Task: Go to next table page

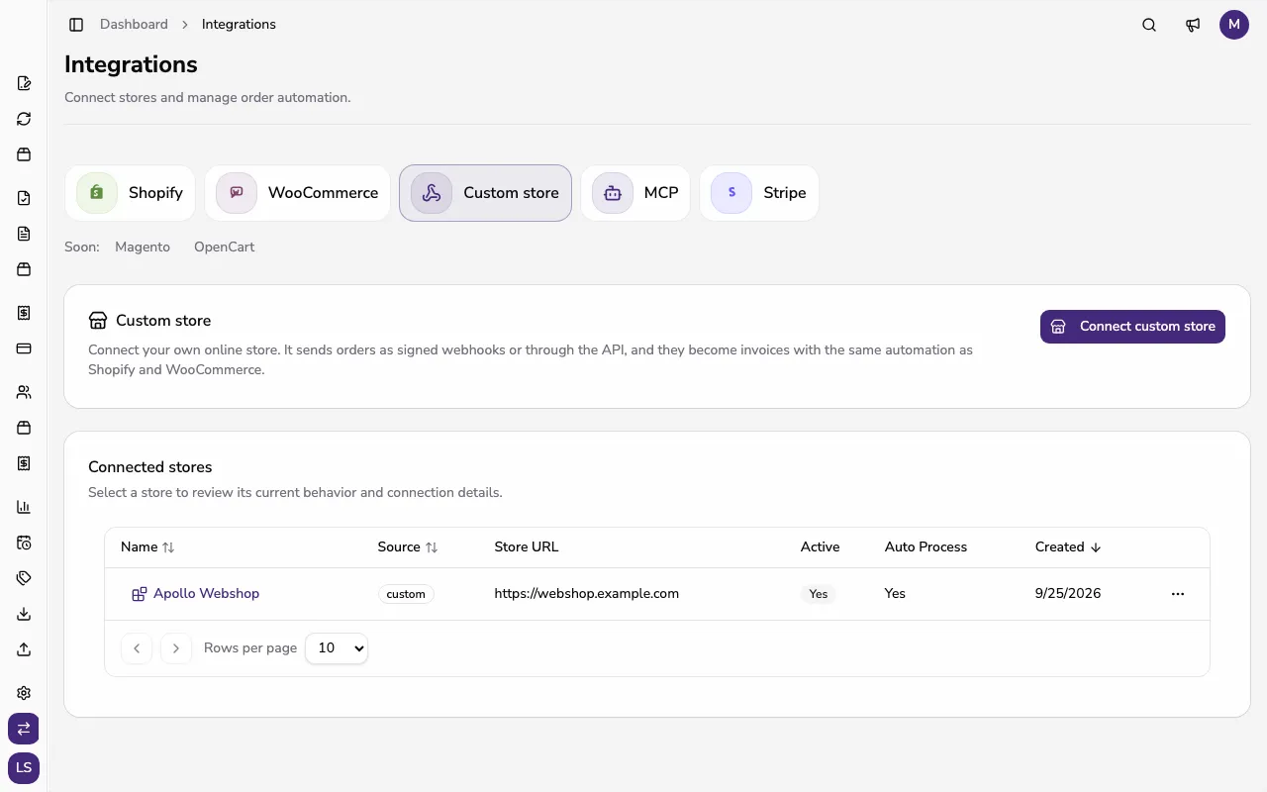Action: pos(176,648)
